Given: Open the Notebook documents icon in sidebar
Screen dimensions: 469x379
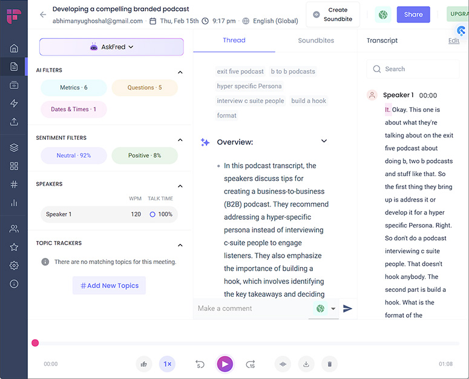Looking at the screenshot, I should (x=14, y=67).
